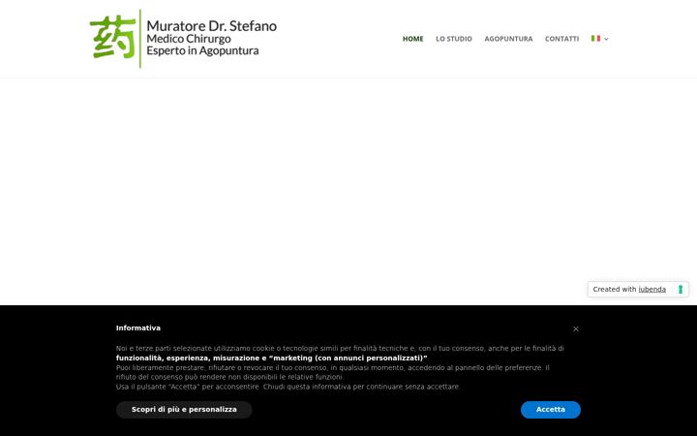The height and width of the screenshot is (436, 697).
Task: Go to the HOME menu item
Action: [413, 39]
